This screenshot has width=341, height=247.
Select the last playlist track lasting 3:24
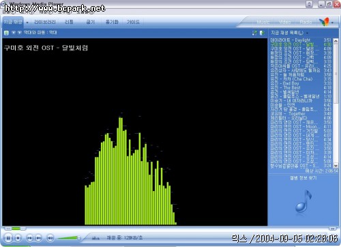tap(301, 166)
